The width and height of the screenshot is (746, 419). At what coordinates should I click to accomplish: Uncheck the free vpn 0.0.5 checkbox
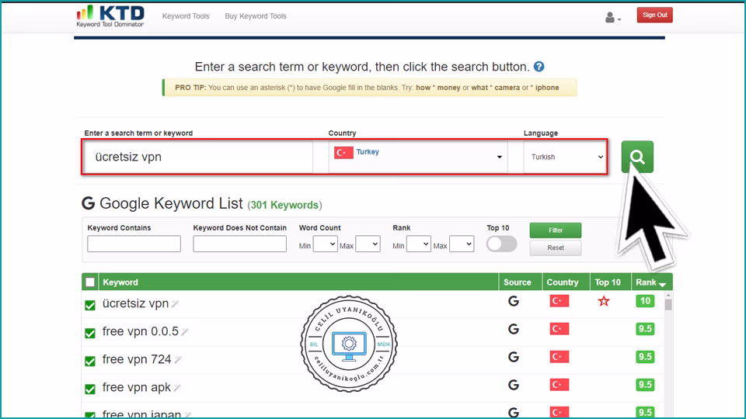click(x=90, y=333)
